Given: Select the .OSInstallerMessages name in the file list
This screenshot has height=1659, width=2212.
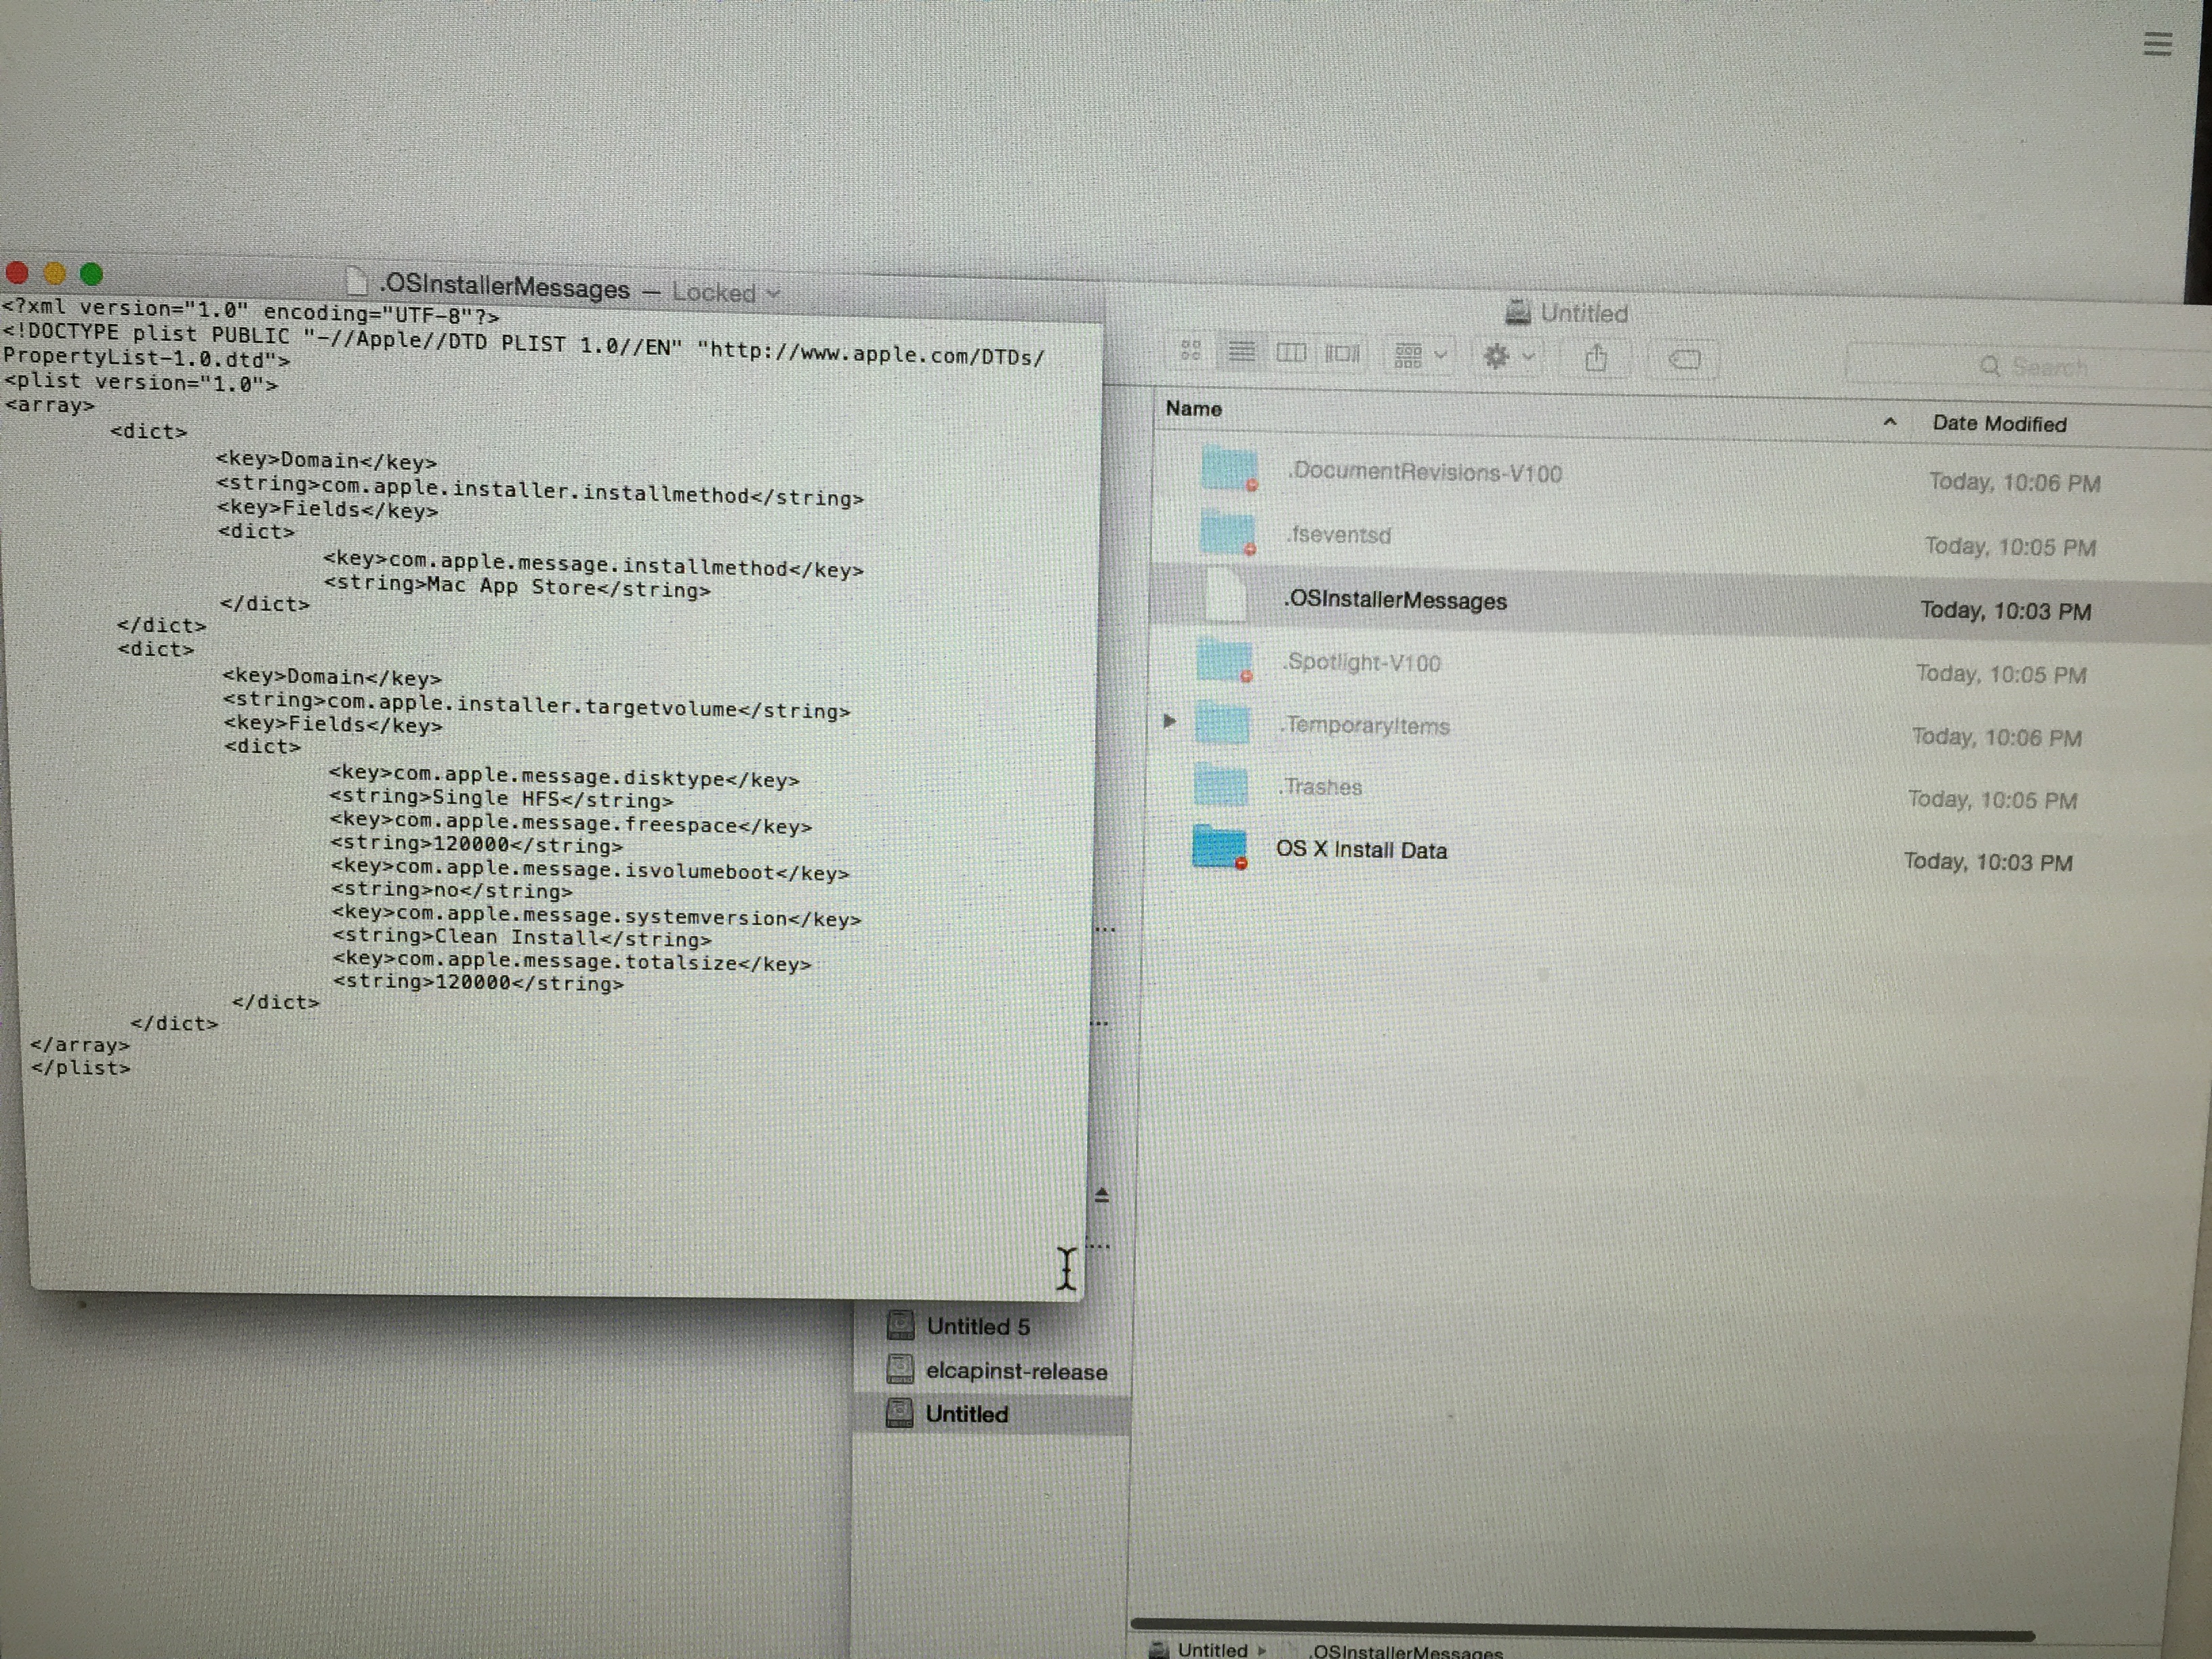Looking at the screenshot, I should pyautogui.click(x=1395, y=600).
